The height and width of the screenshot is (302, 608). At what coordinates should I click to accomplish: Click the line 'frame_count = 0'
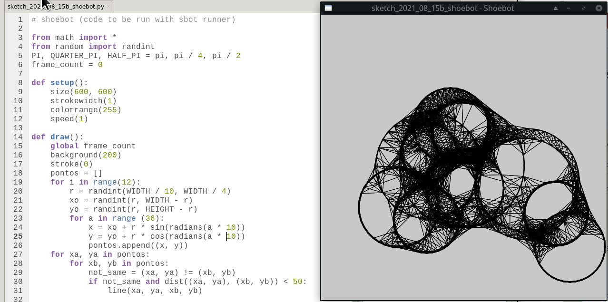click(x=67, y=65)
